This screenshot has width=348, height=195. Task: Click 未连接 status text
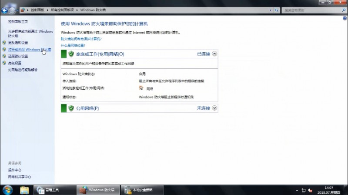[204, 108]
